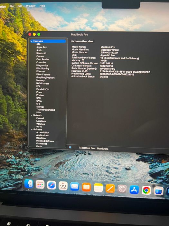Minimize the System Information window
This screenshot has width=169, height=226.
34,34
